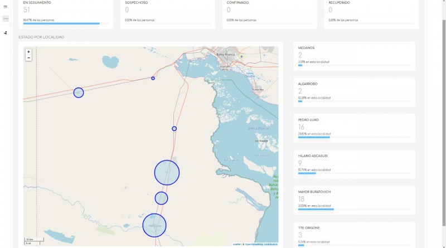This screenshot has width=446, height=248.
Task: Click the small circle marker nearest Bahía Blanca
Action: [x=153, y=78]
